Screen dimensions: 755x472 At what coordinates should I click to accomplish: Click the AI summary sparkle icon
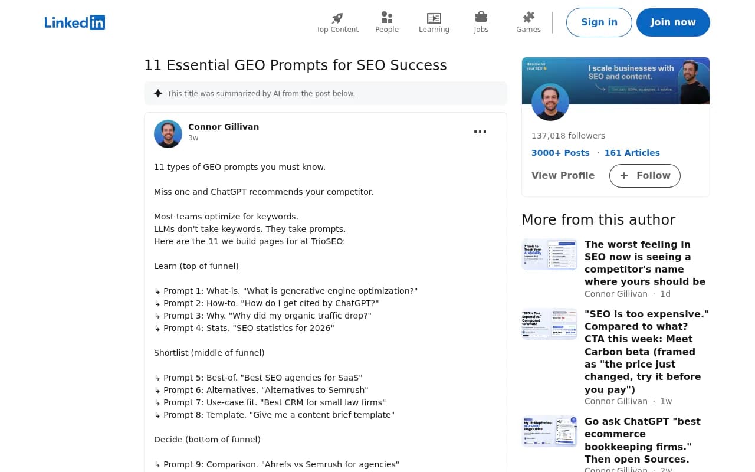coord(158,93)
